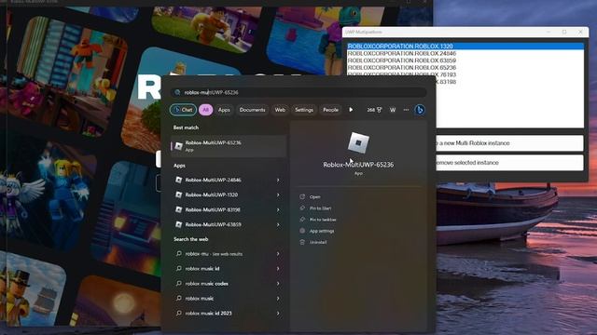Expand arrow for 'roblox-mu' web result
The image size is (597, 335).
click(278, 254)
